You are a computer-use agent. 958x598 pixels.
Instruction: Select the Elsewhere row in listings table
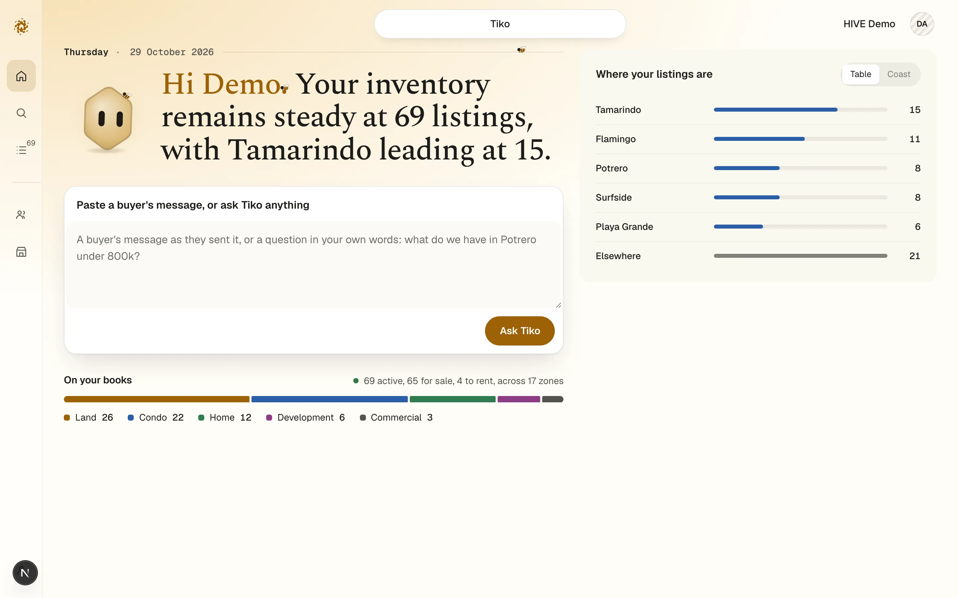[x=758, y=256]
